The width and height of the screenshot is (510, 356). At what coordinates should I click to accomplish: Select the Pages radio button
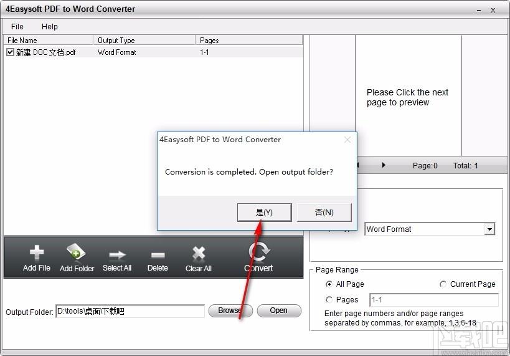point(329,299)
